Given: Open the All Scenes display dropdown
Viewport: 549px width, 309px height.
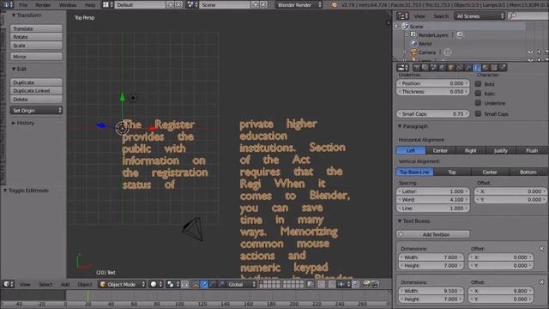Looking at the screenshot, I should (x=480, y=15).
